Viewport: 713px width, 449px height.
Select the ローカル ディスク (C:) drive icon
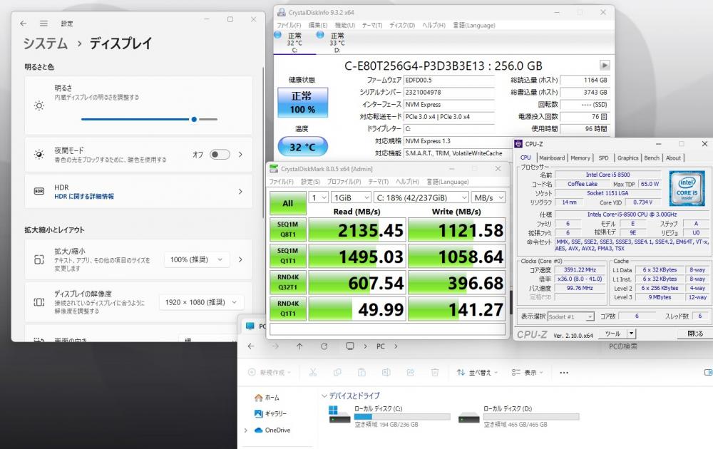pos(339,414)
